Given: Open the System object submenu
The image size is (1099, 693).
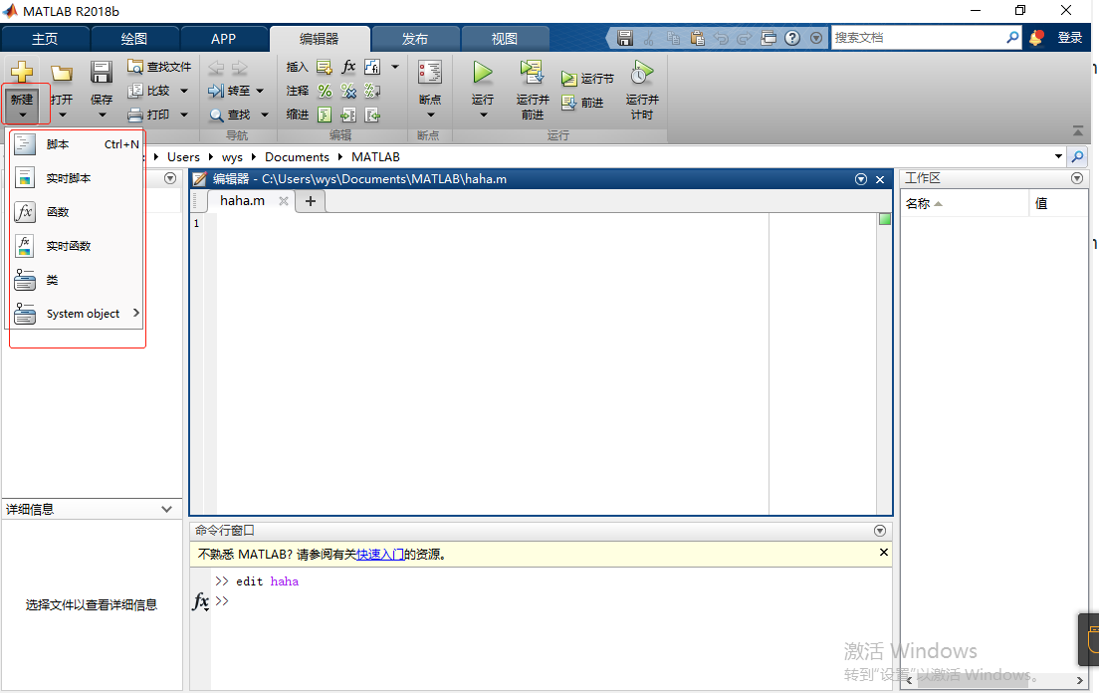Looking at the screenshot, I should click(77, 314).
